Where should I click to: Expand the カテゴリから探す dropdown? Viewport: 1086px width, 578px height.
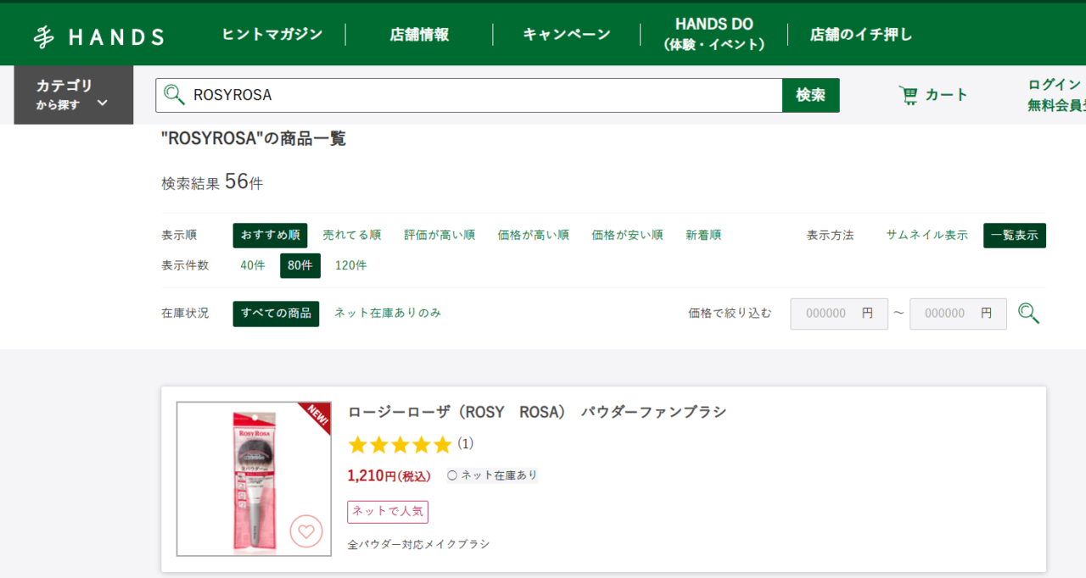(73, 95)
